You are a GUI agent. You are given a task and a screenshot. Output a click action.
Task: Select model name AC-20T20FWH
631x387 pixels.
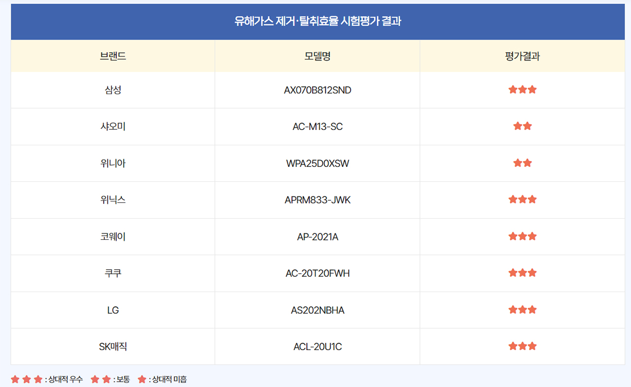click(317, 273)
